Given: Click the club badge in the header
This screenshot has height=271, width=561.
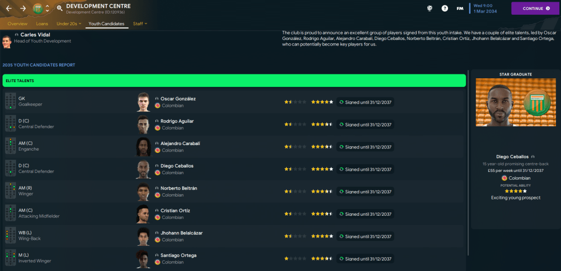Looking at the screenshot, I should click(x=37, y=9).
